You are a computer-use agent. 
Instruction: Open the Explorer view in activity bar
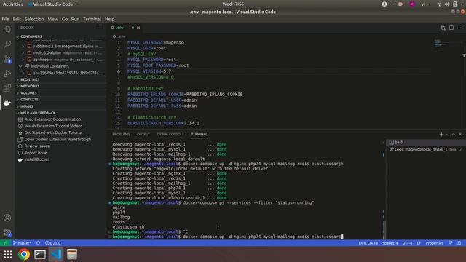tap(7, 30)
